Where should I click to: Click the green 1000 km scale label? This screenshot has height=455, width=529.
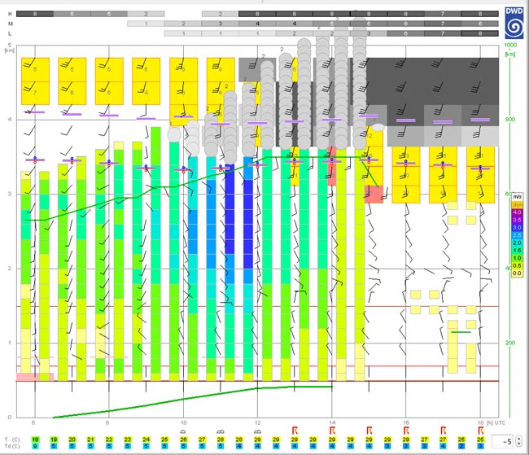click(x=510, y=45)
